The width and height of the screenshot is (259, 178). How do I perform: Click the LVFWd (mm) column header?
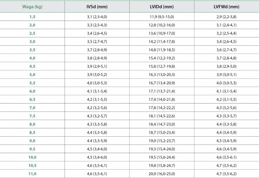(x=226, y=7)
